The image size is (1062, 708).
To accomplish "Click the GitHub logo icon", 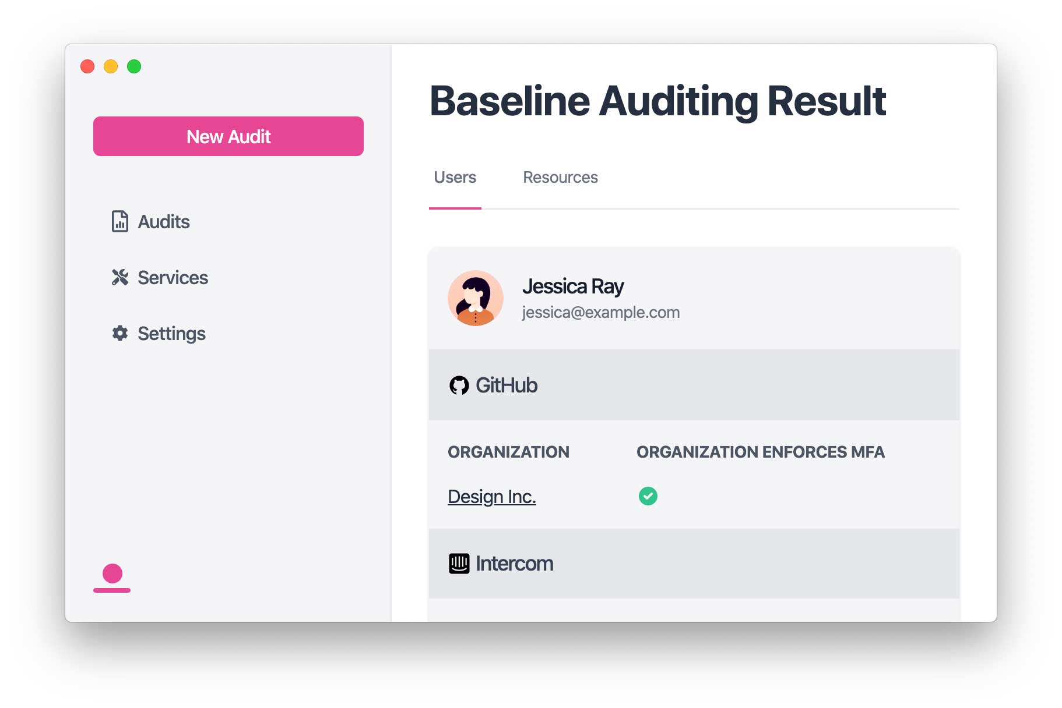I will coord(459,385).
